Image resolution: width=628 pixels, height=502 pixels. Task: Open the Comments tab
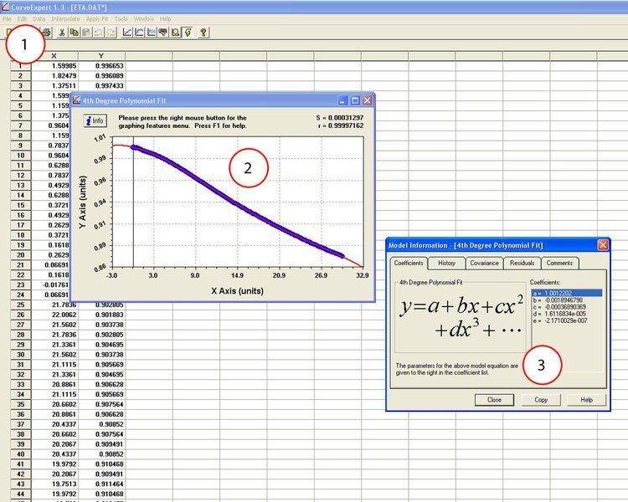coord(559,263)
